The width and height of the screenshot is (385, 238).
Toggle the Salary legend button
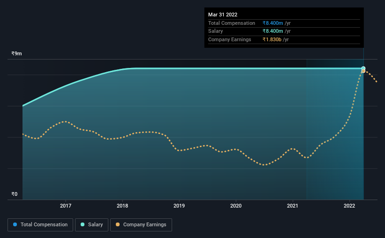[91, 225]
